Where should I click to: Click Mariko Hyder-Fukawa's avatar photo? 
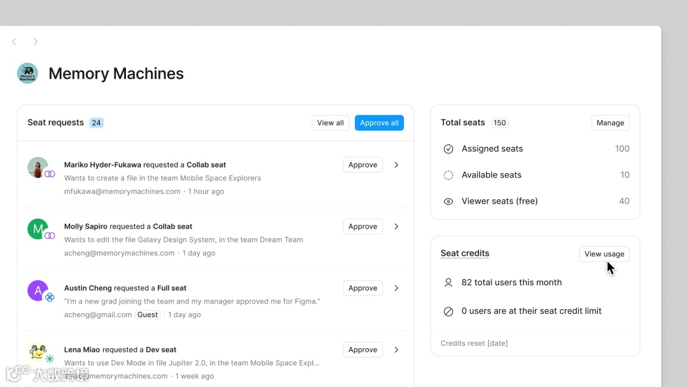pos(38,167)
